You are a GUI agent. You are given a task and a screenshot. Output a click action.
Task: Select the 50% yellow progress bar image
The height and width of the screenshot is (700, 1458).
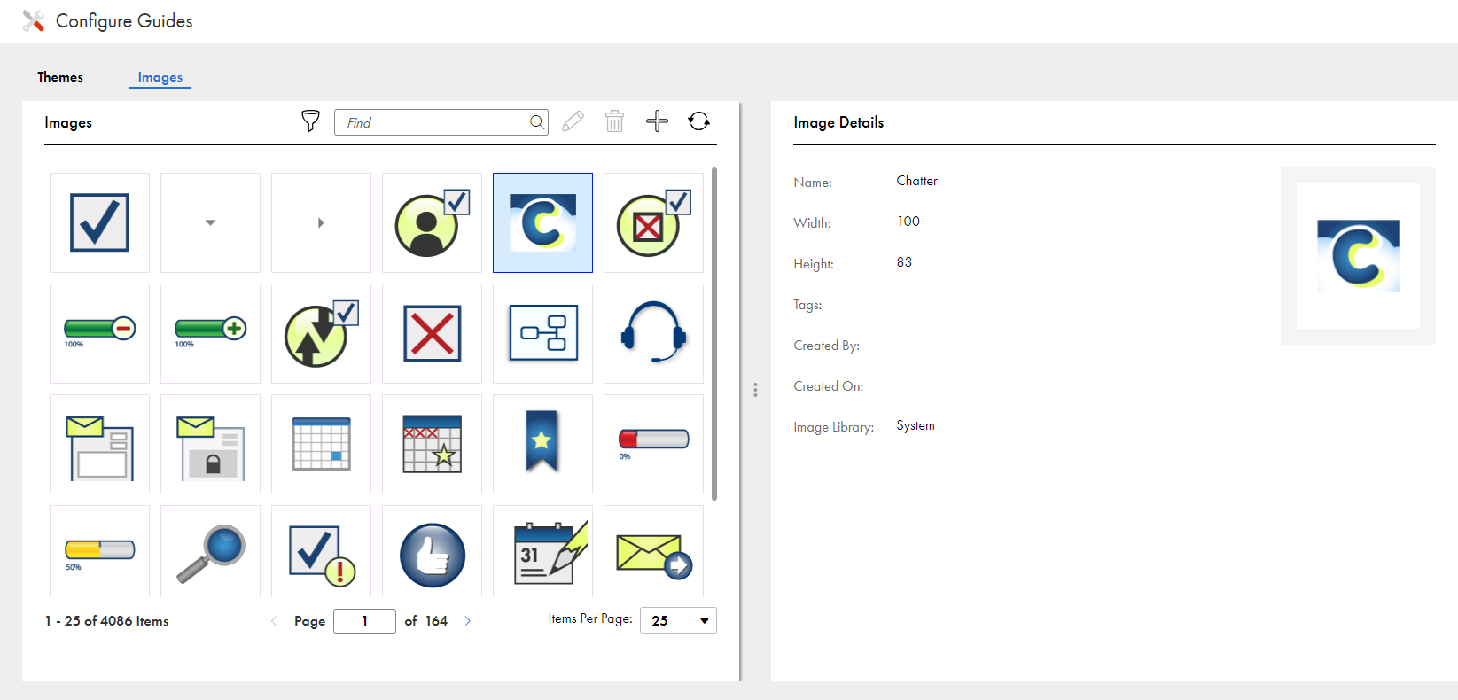(99, 551)
